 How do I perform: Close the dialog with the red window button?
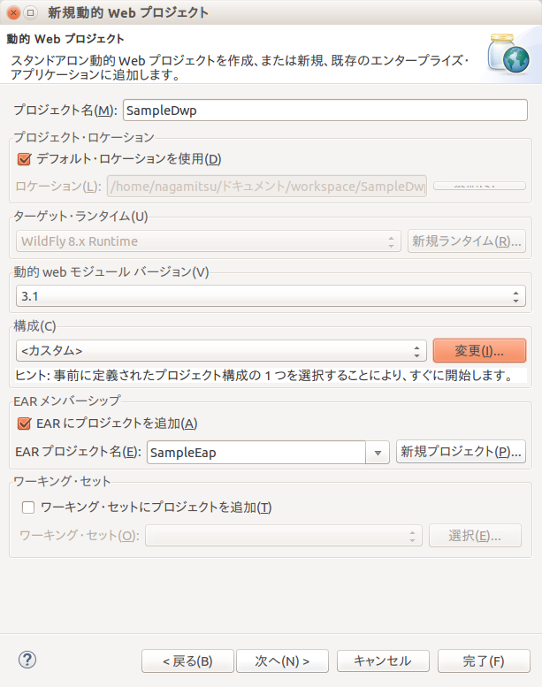[x=13, y=12]
